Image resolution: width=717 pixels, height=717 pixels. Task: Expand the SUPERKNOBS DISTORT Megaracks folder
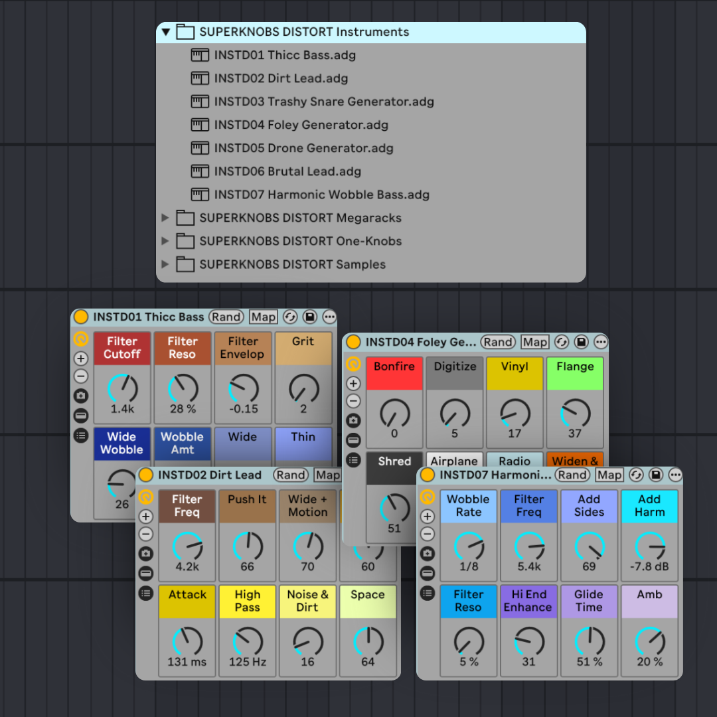165,218
